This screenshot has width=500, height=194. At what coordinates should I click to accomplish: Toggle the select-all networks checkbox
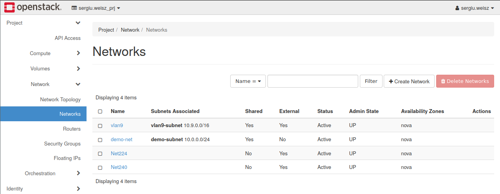pyautogui.click(x=100, y=111)
